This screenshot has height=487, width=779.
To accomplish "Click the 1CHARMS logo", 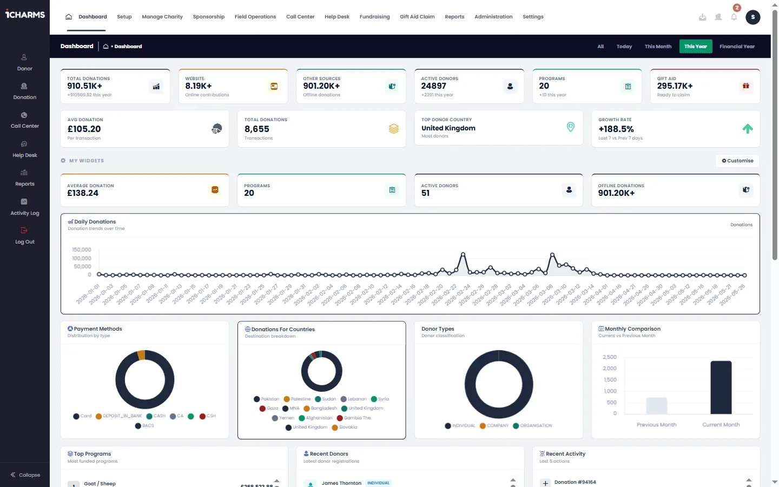I will (25, 15).
